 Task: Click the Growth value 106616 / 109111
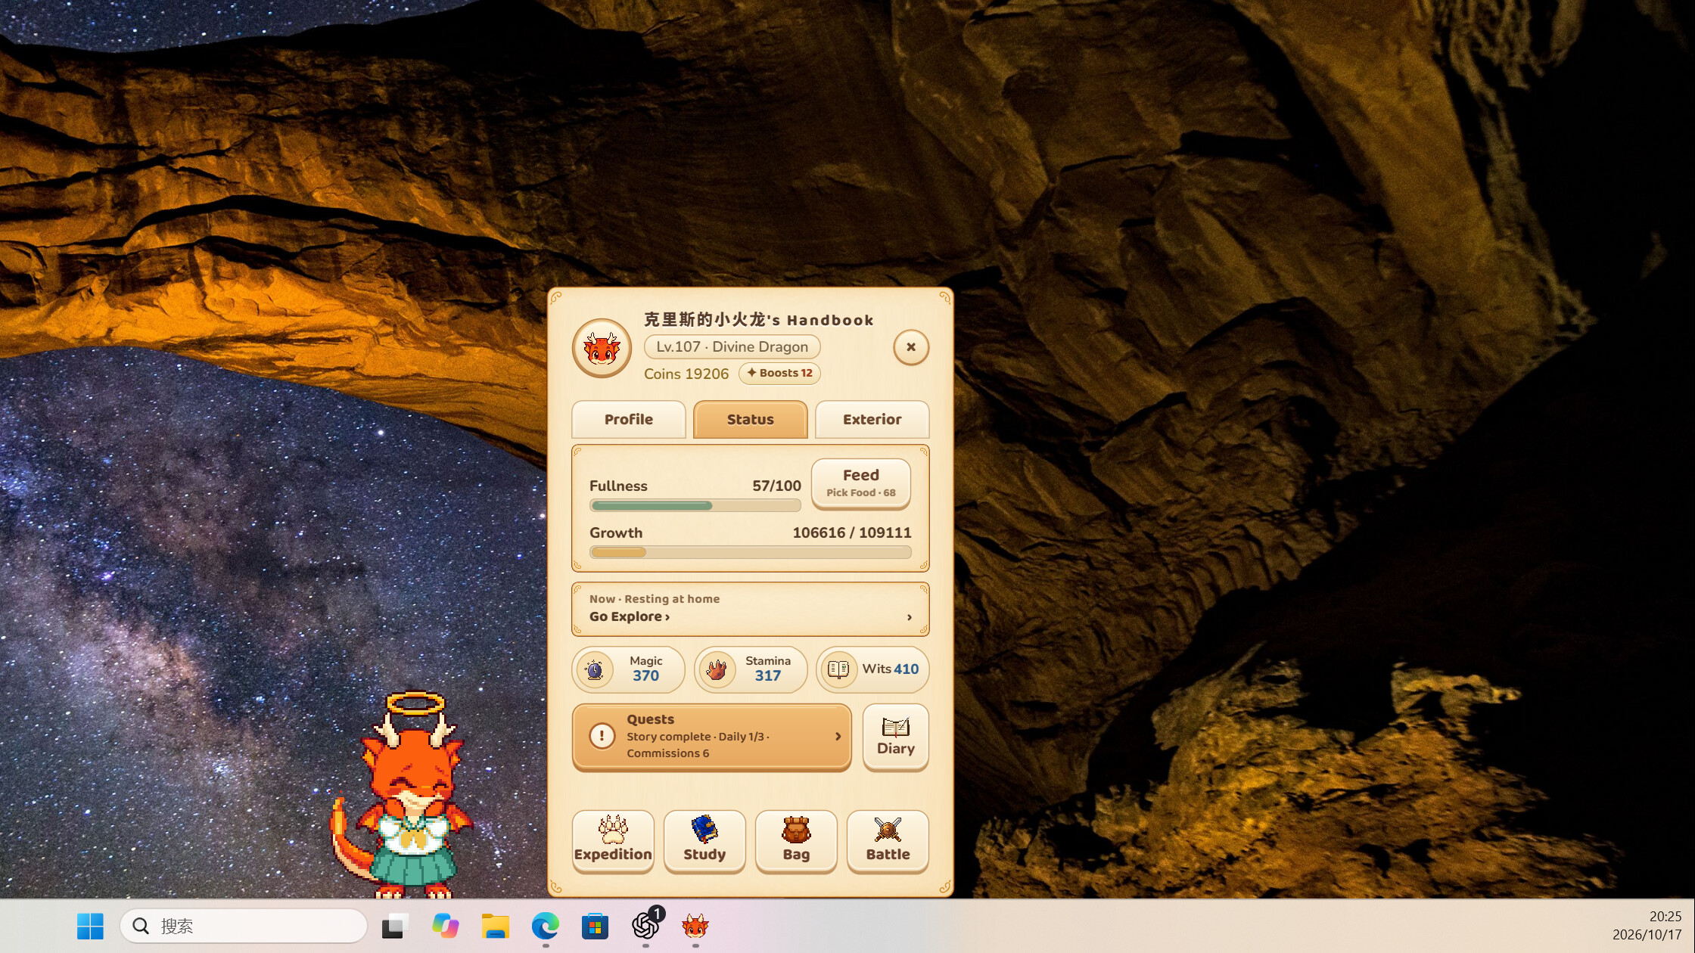coord(851,532)
